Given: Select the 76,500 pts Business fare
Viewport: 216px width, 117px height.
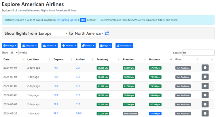Looking at the screenshot, I should (155, 86).
